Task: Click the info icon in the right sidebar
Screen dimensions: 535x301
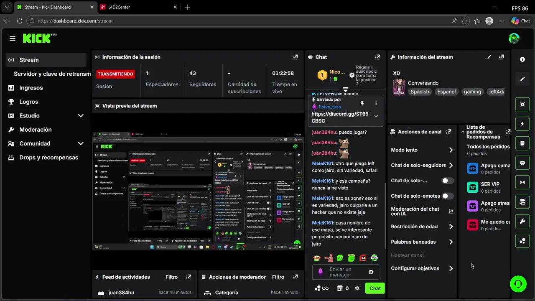Action: [x=522, y=59]
